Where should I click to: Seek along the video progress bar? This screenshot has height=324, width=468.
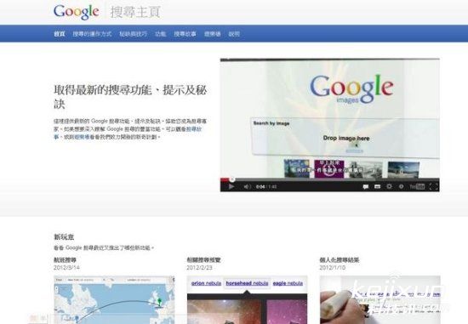point(329,179)
